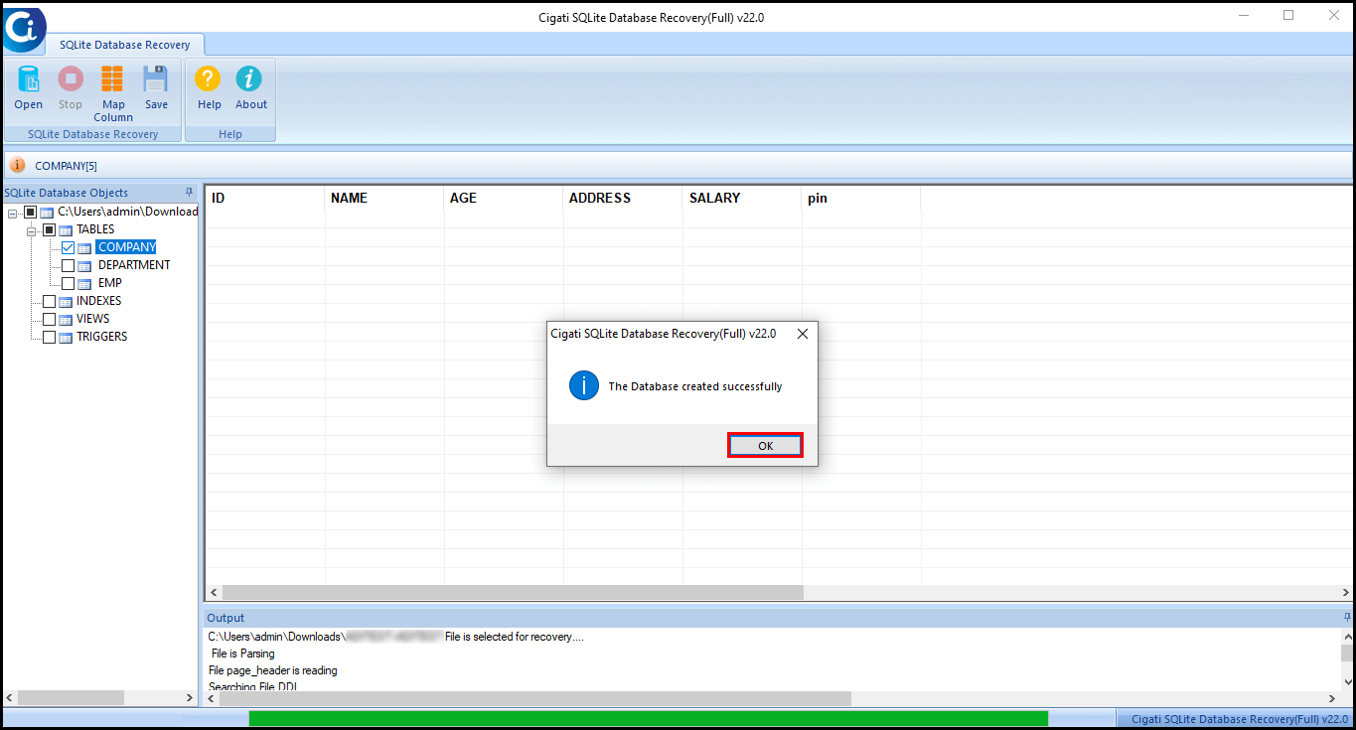Uncheck the COMPANY table checkbox

click(68, 247)
